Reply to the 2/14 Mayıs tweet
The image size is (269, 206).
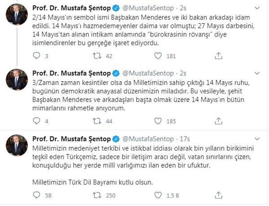[x=36, y=55]
